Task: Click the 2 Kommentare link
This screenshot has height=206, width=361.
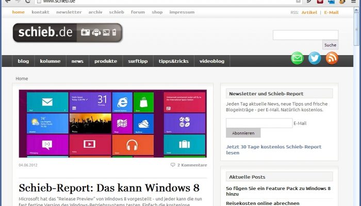Action: point(192,165)
